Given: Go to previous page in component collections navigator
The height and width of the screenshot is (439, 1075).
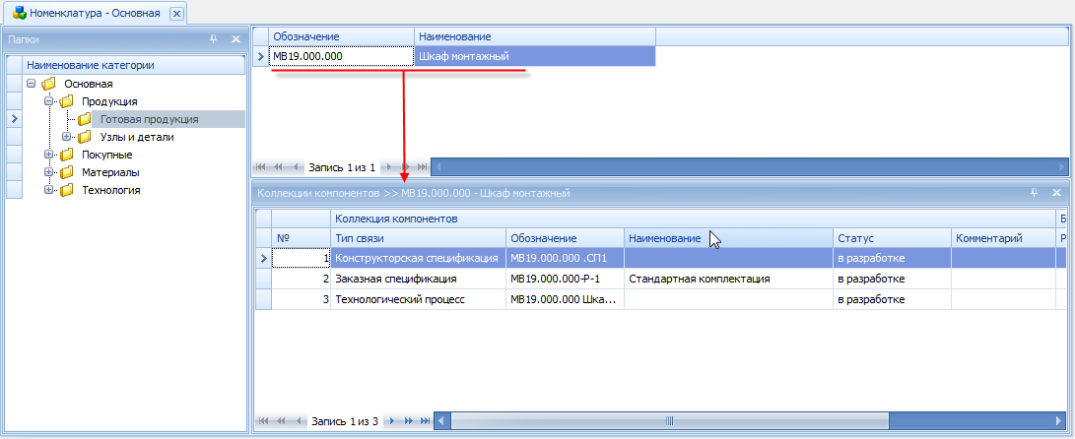Looking at the screenshot, I should pos(281,420).
